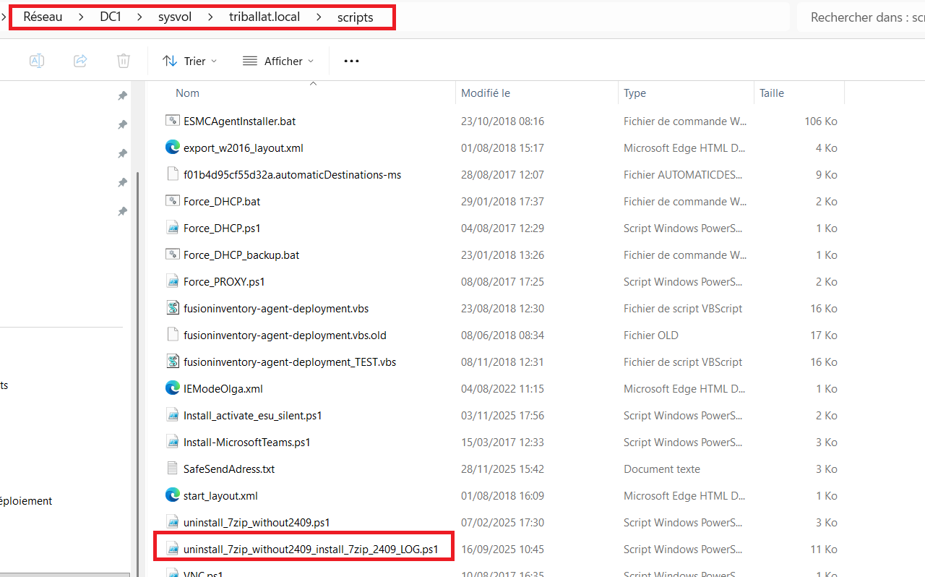
Task: Click the ESMCAgentInstaller.bat file icon
Action: [172, 121]
